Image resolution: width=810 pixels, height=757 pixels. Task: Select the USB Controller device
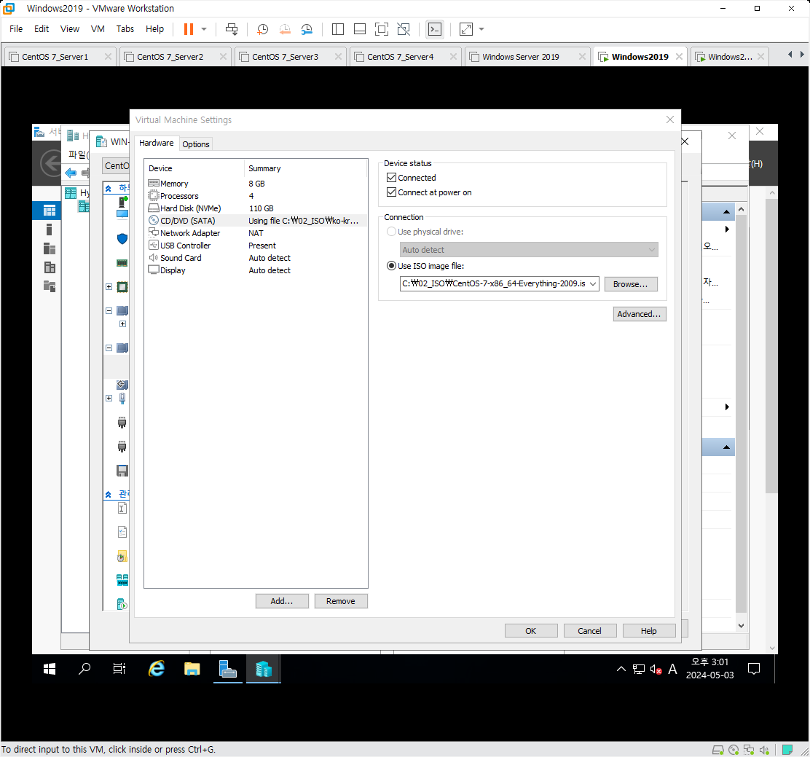(x=255, y=246)
